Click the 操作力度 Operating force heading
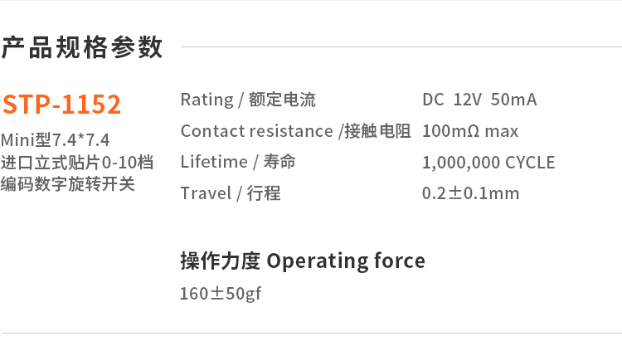622x351 pixels. [303, 261]
